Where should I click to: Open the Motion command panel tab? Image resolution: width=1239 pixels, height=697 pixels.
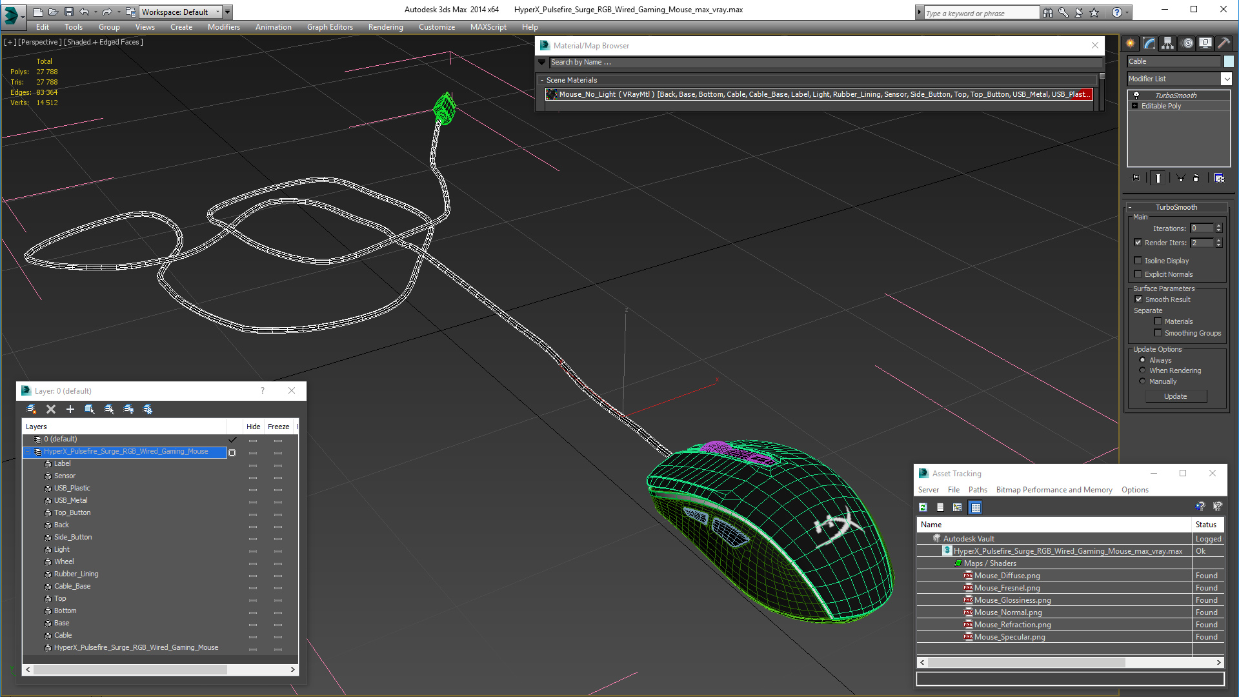(1187, 43)
